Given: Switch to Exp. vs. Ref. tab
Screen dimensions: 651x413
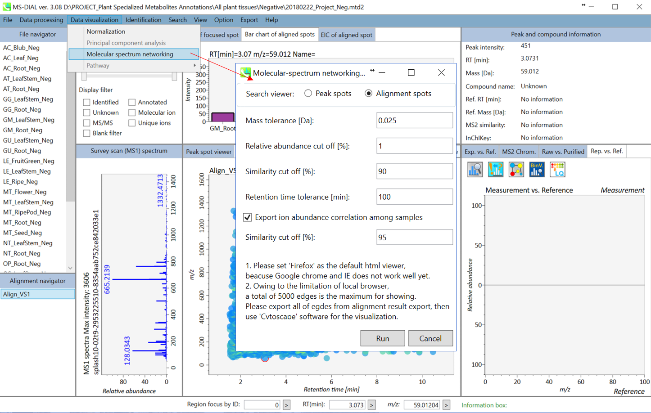Looking at the screenshot, I should [x=480, y=152].
